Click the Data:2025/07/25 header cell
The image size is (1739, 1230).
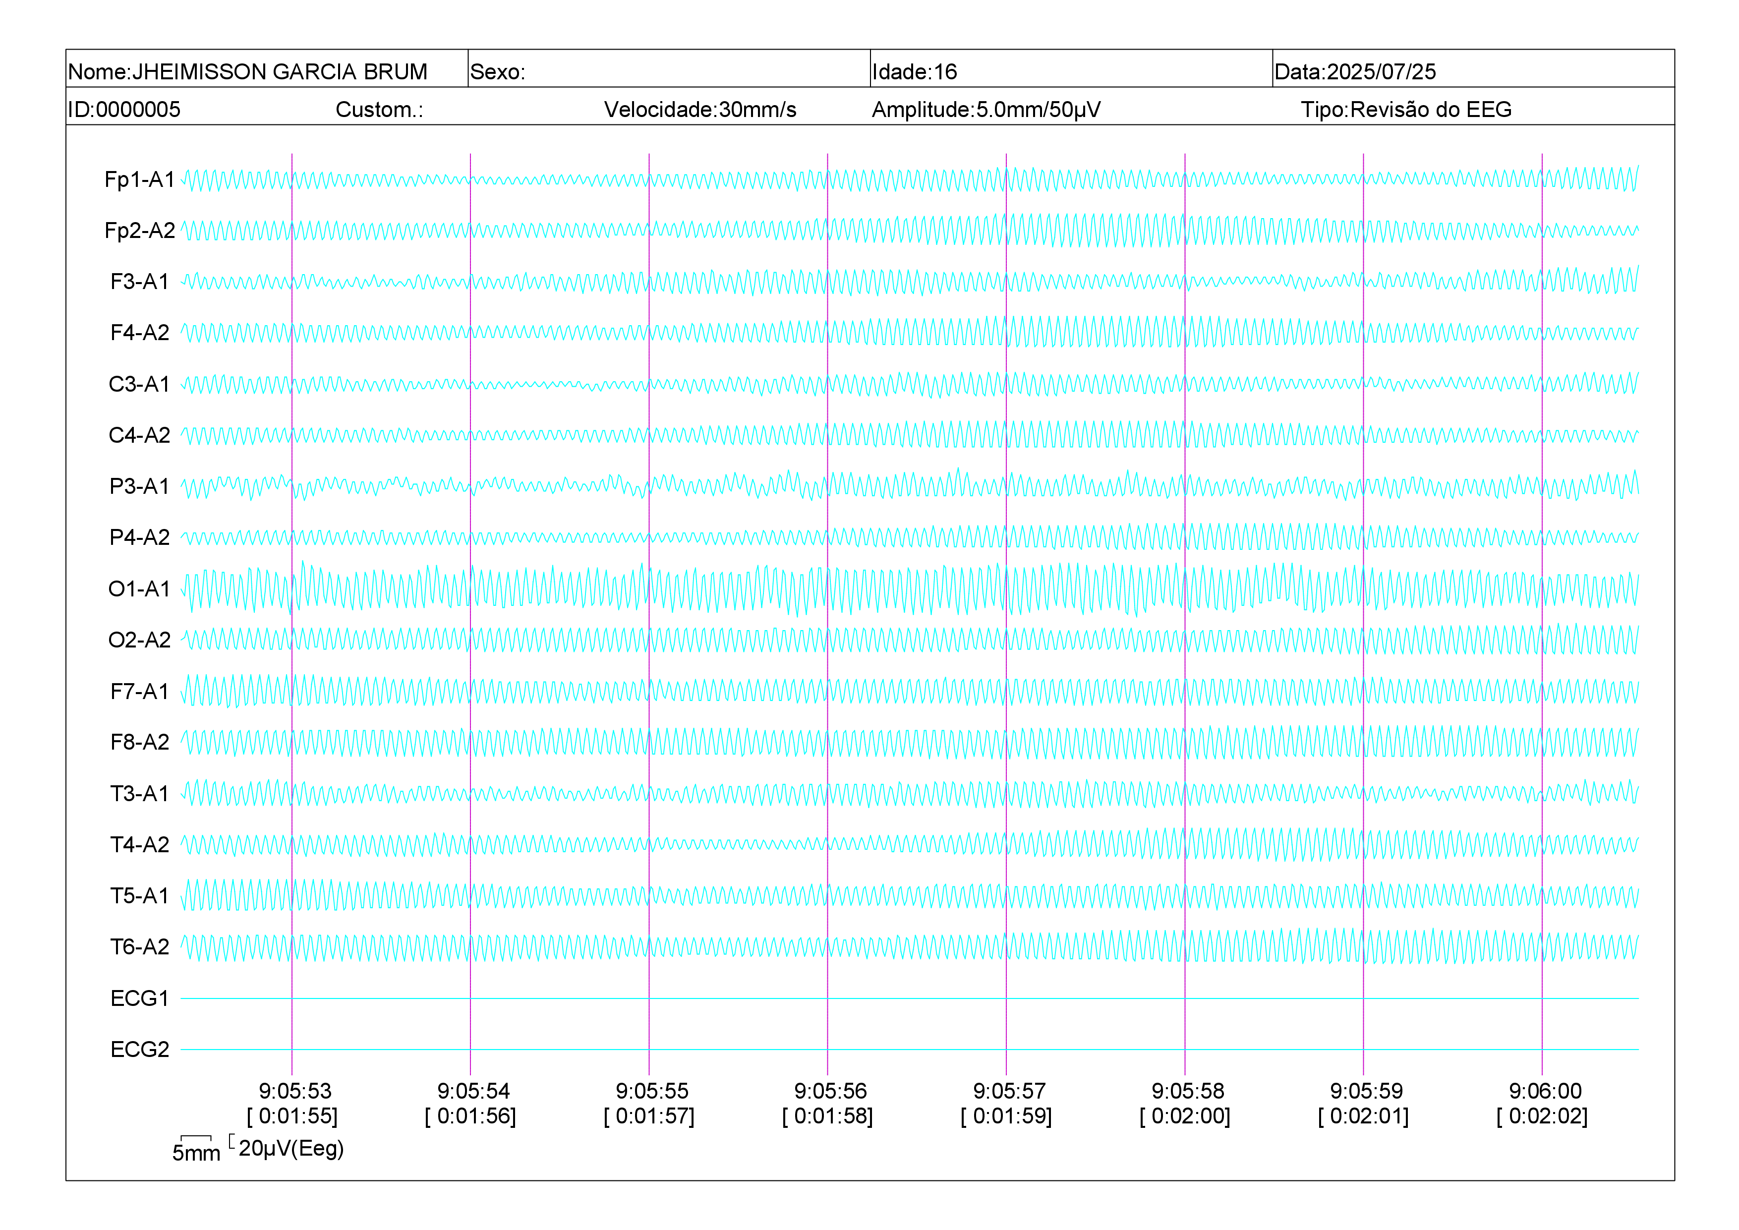pyautogui.click(x=1473, y=69)
